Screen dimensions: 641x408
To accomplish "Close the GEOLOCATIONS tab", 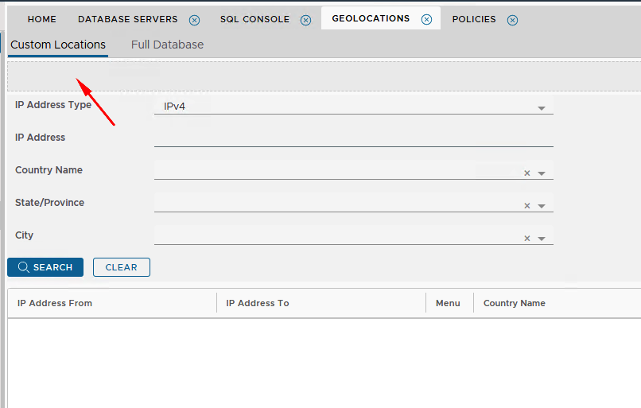I will tap(426, 20).
